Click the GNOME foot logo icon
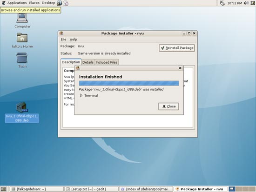The width and height of the screenshot is (256, 192). click(x=3, y=3)
